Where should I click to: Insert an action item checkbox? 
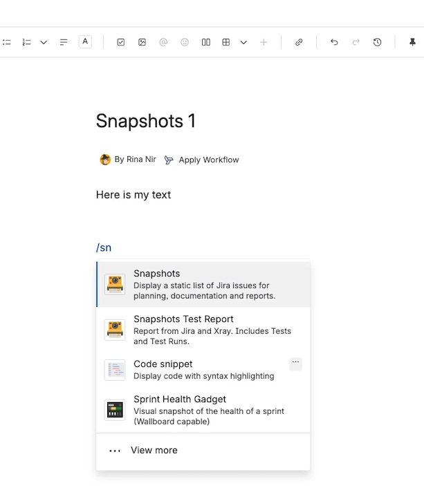tap(121, 42)
